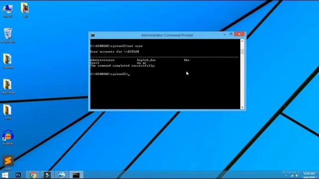The image size is (319, 179).
Task: Click the 'my pc' account name
Action: pyautogui.click(x=142, y=63)
